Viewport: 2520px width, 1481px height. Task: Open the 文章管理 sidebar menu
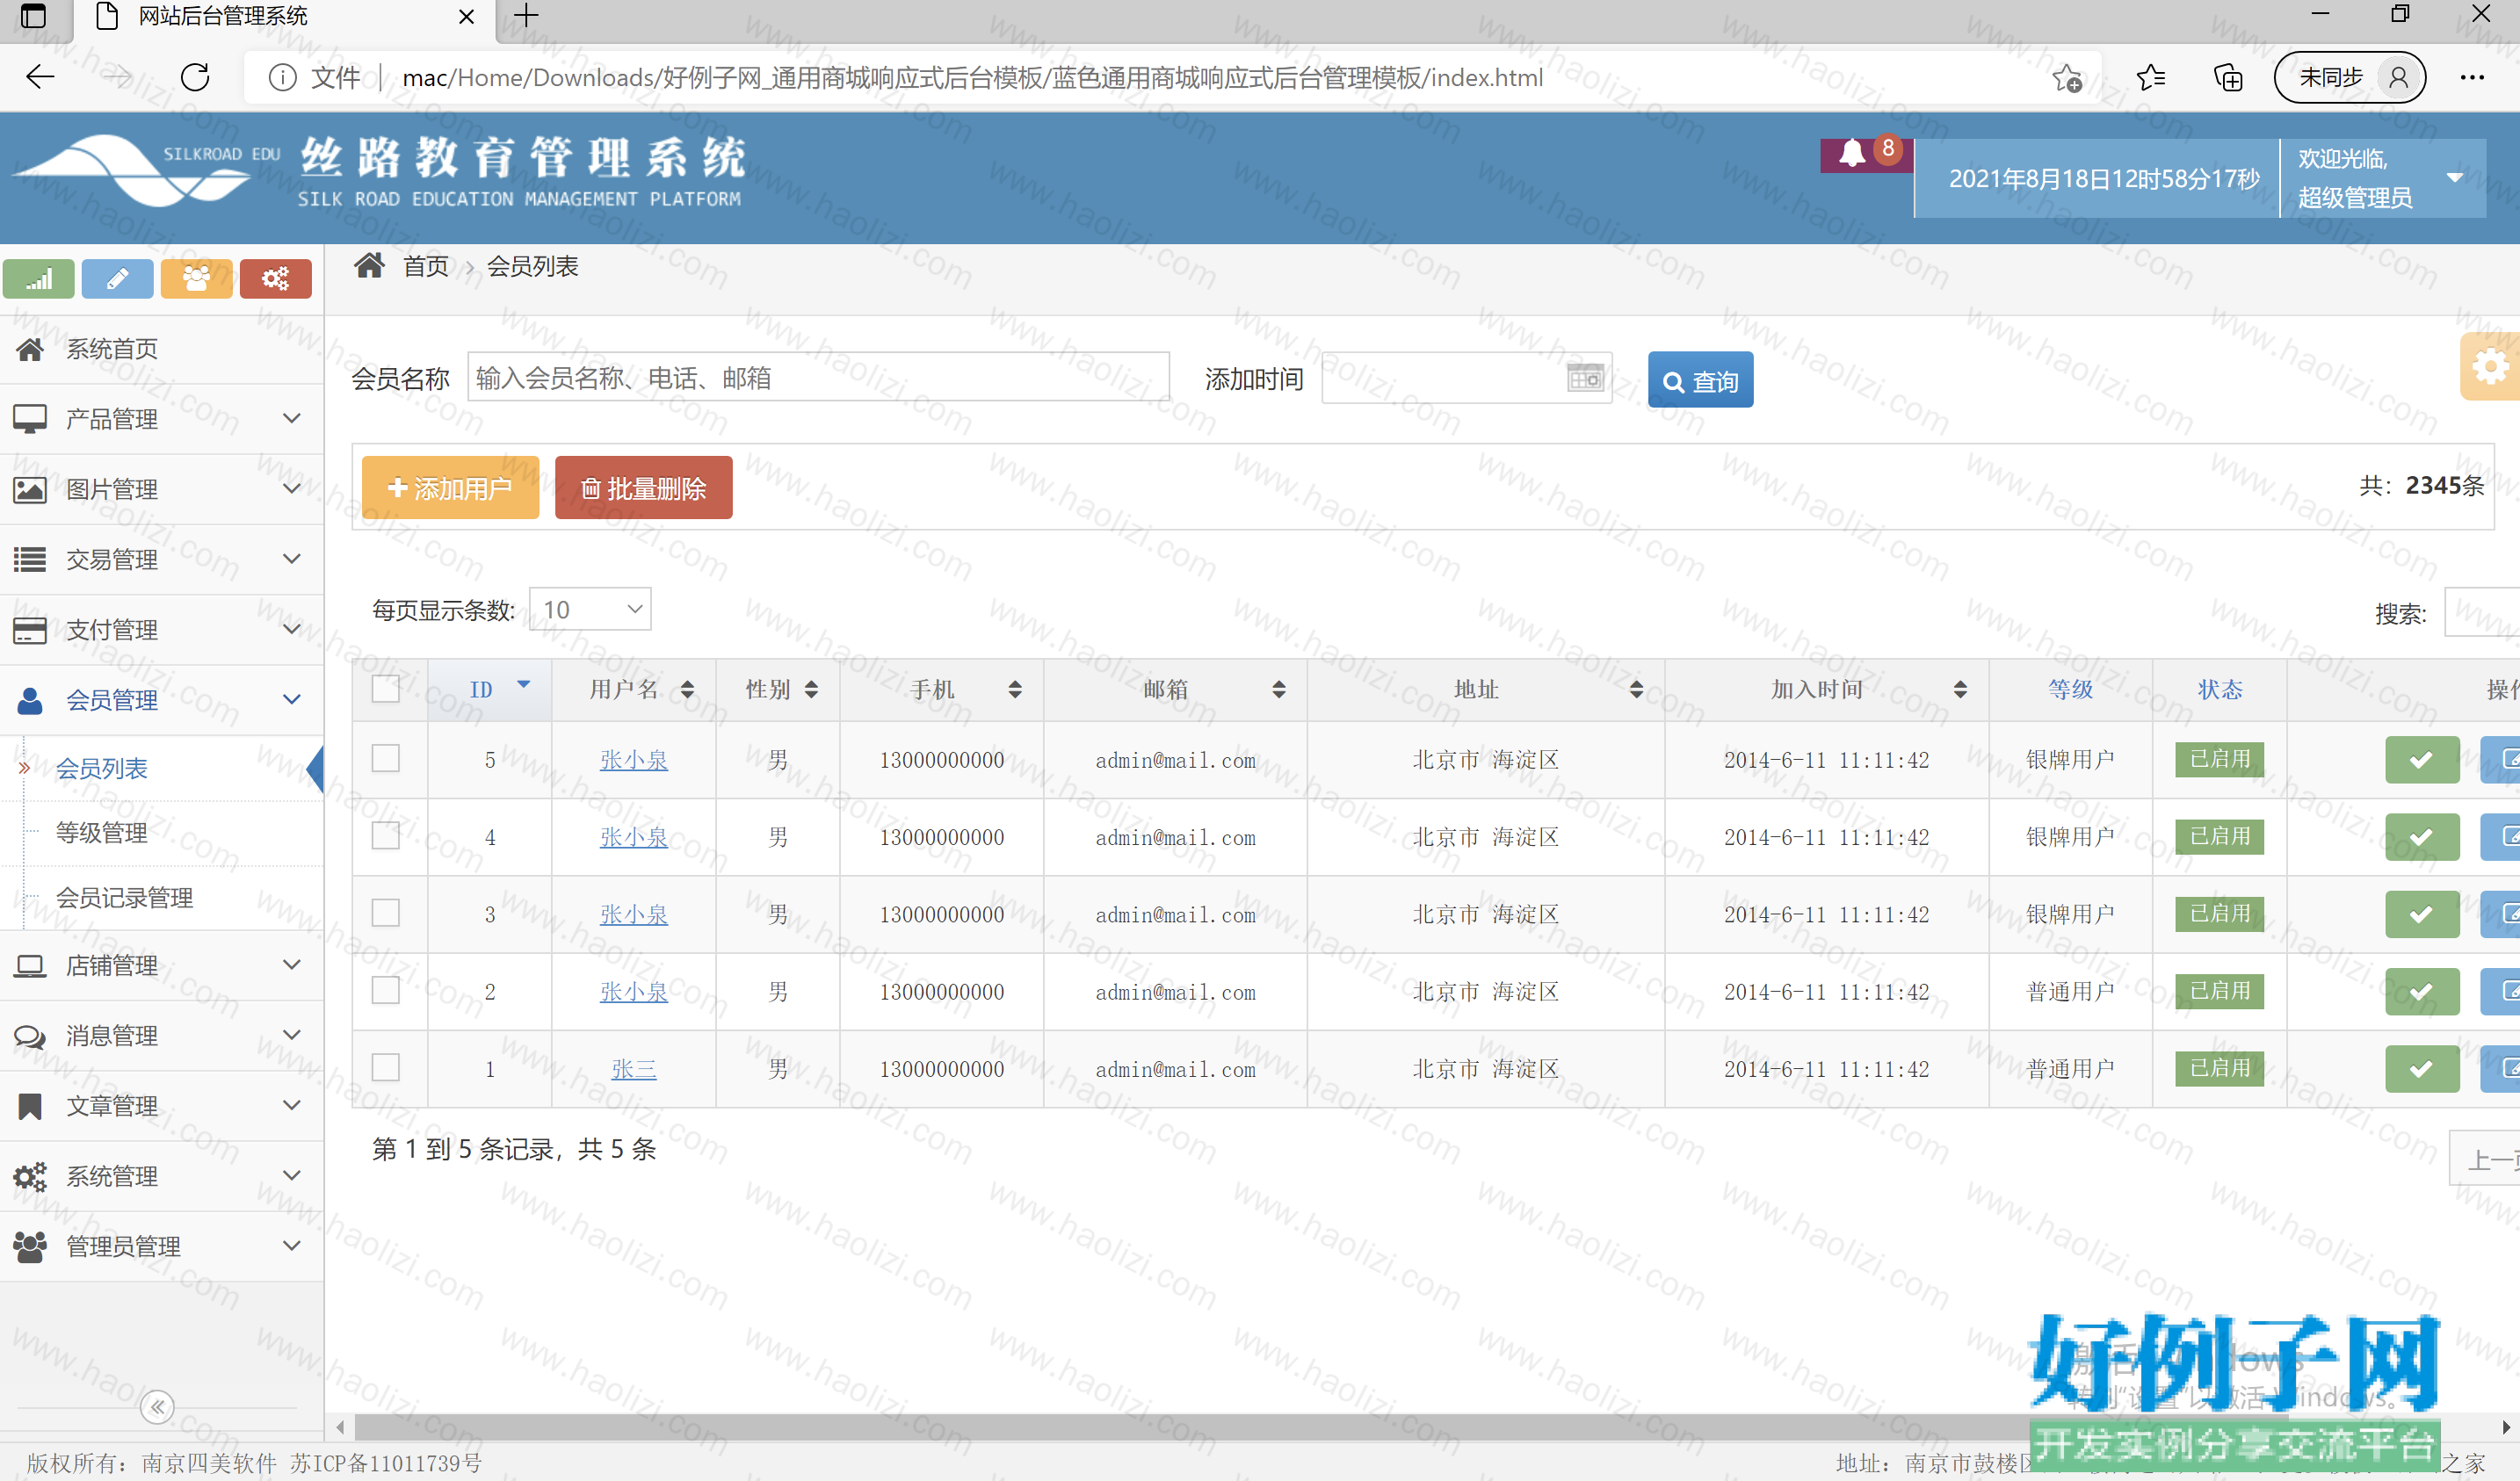tap(161, 1106)
